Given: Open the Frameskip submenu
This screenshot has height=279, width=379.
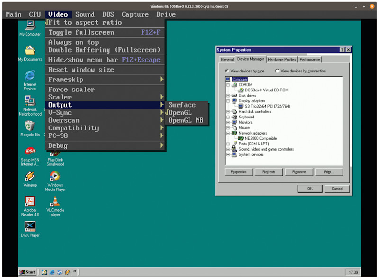Looking at the screenshot, I should coord(105,80).
